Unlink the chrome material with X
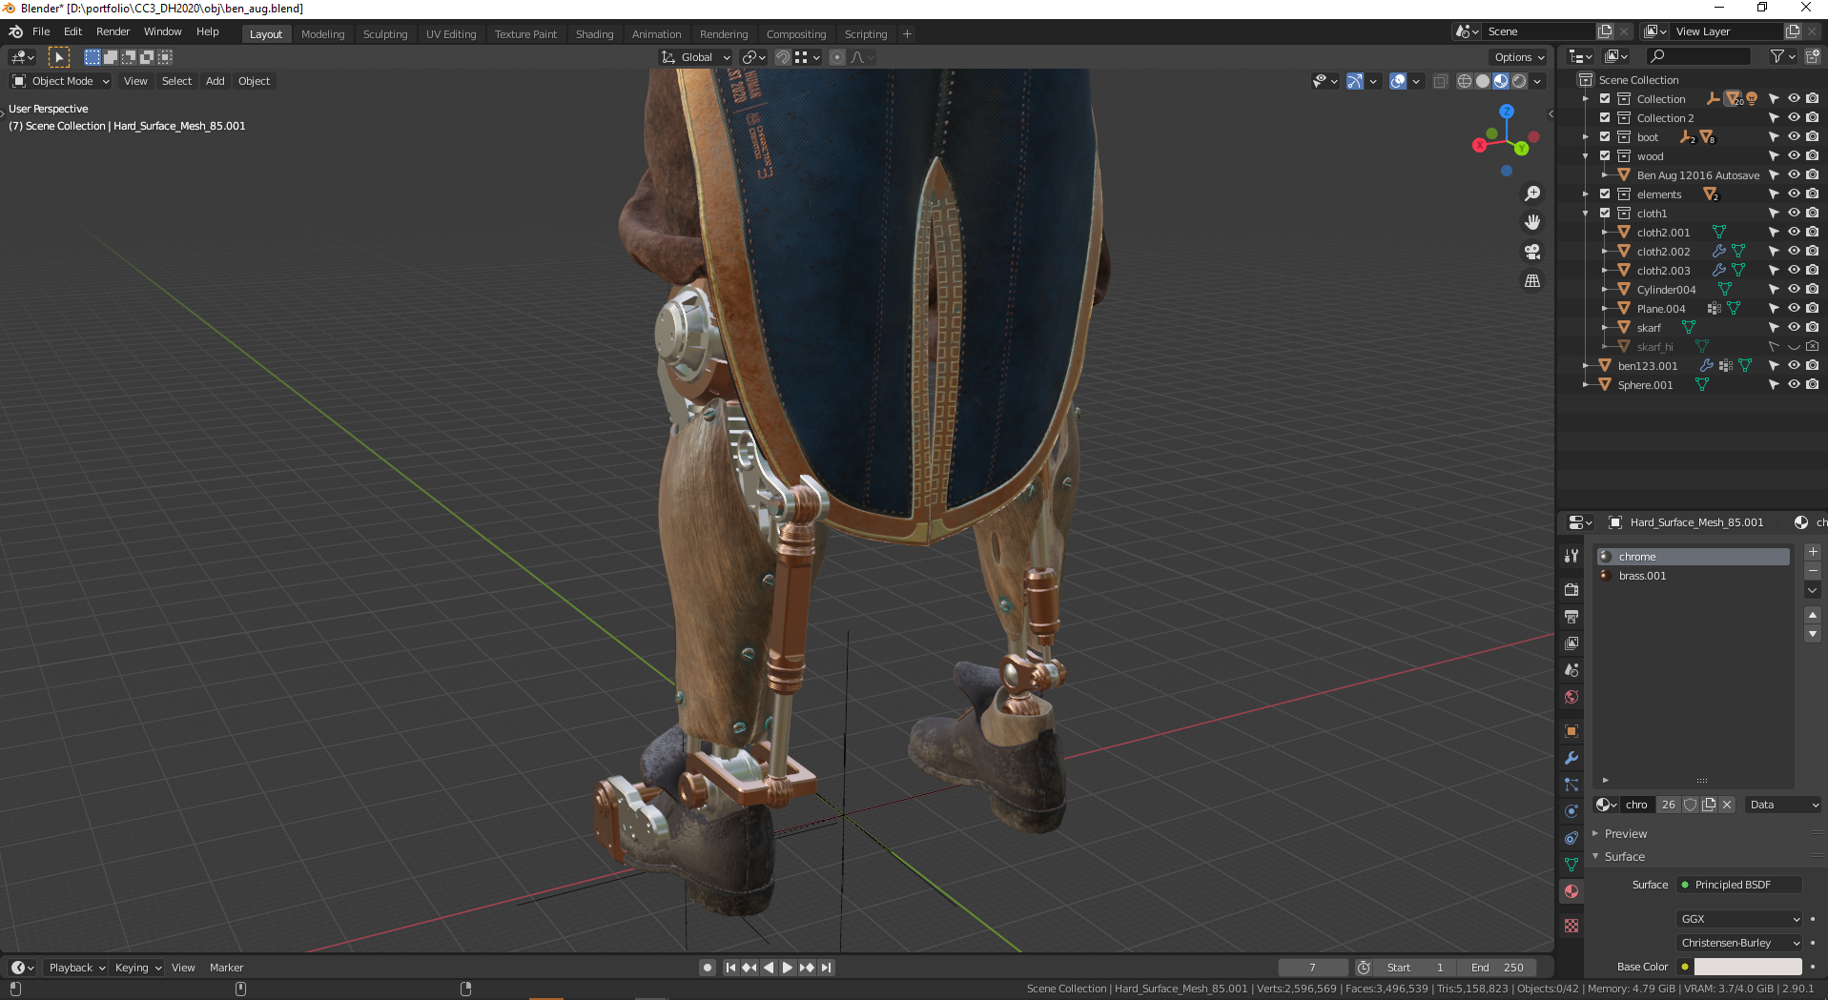The height and width of the screenshot is (1000, 1828). tap(1727, 805)
